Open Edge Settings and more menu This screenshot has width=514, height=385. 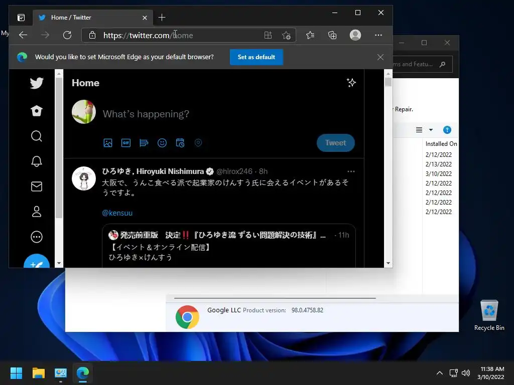pos(378,35)
